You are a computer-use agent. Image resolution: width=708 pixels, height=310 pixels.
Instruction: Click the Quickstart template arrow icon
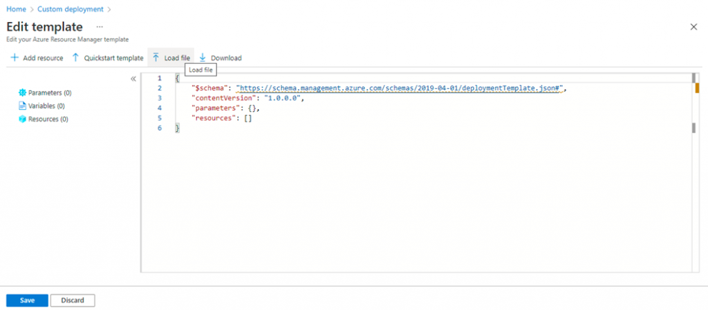coord(76,58)
